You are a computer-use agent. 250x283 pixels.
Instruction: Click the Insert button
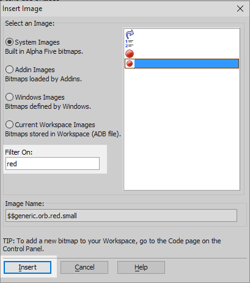tap(28, 267)
